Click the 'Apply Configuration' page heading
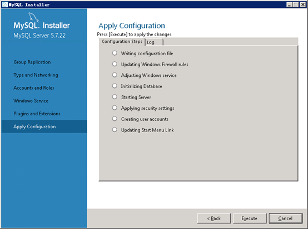The width and height of the screenshot is (308, 229). 132,26
